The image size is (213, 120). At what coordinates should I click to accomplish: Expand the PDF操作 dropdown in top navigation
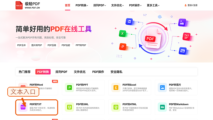[x=135, y=5]
